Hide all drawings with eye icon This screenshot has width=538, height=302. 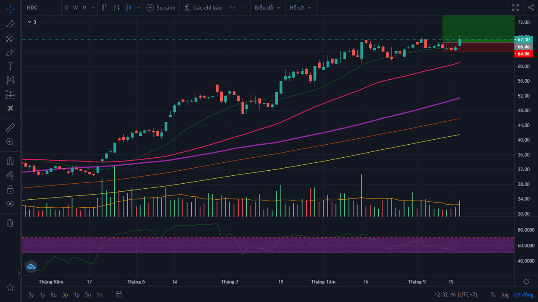point(10,204)
